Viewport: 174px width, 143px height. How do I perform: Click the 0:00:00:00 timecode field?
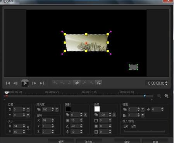tap(156, 83)
